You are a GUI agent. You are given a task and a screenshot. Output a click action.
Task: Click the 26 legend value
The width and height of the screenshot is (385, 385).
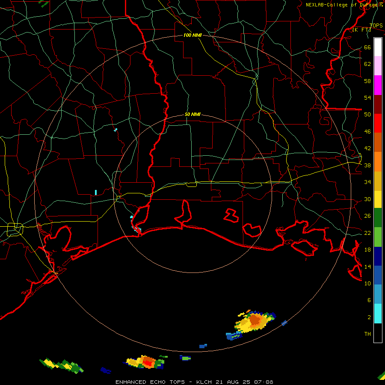point(367,216)
